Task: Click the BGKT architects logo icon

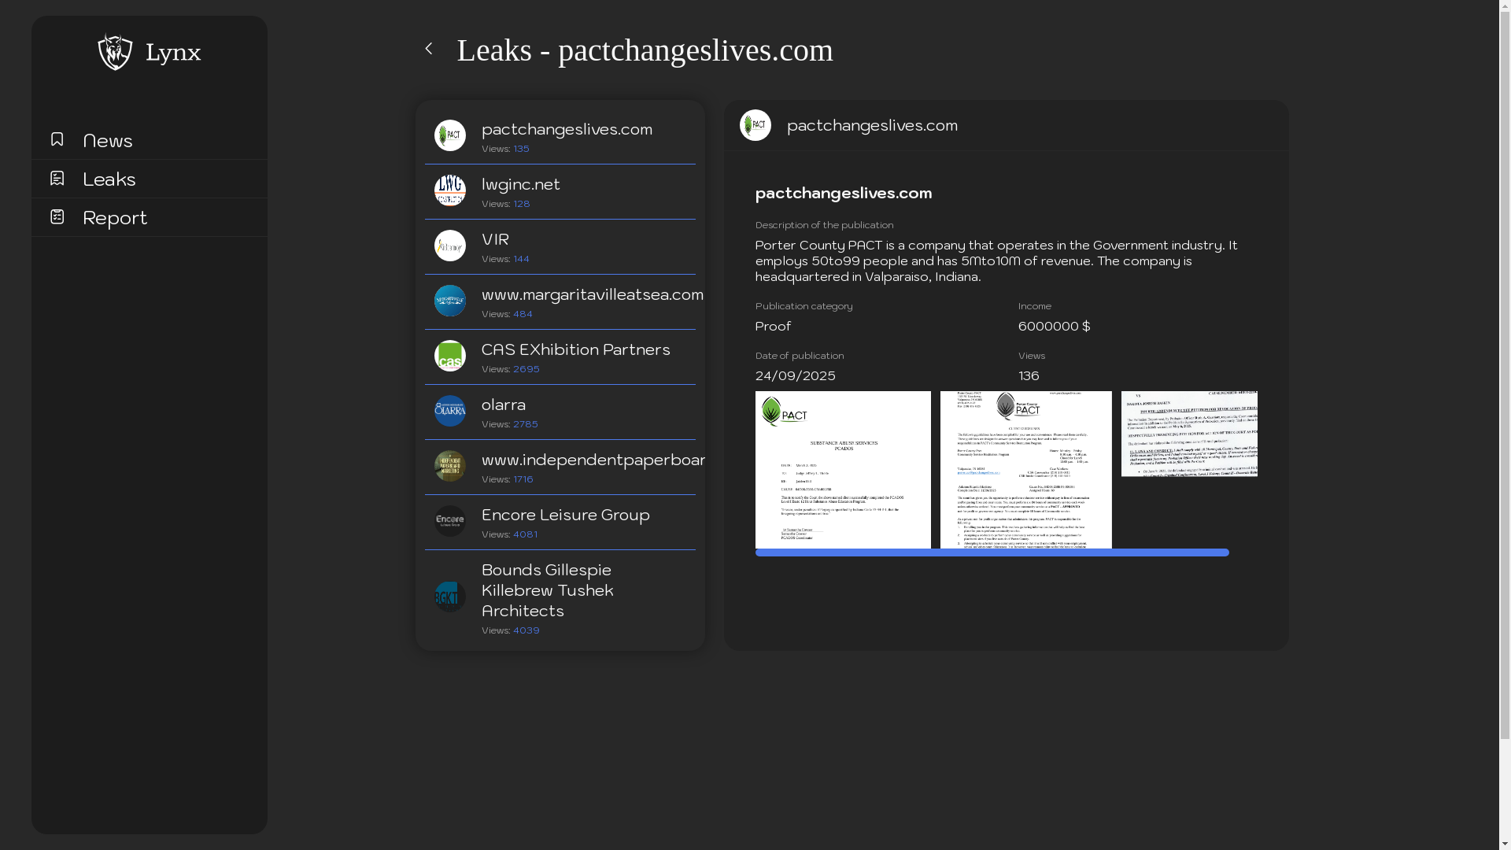Action: tap(450, 597)
